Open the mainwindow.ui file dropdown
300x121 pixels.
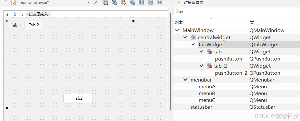click(x=88, y=3)
